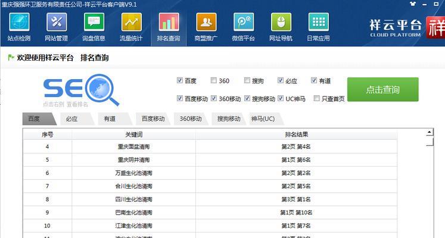Screen dimensions: 445x238
Task: Click result 第1页 第7名
Action: (x=296, y=226)
